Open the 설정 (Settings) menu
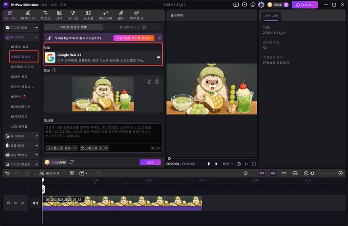The height and width of the screenshot is (226, 348). click(54, 5)
